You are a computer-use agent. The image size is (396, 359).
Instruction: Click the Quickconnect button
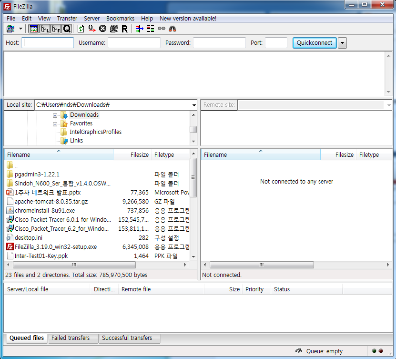[x=315, y=43]
